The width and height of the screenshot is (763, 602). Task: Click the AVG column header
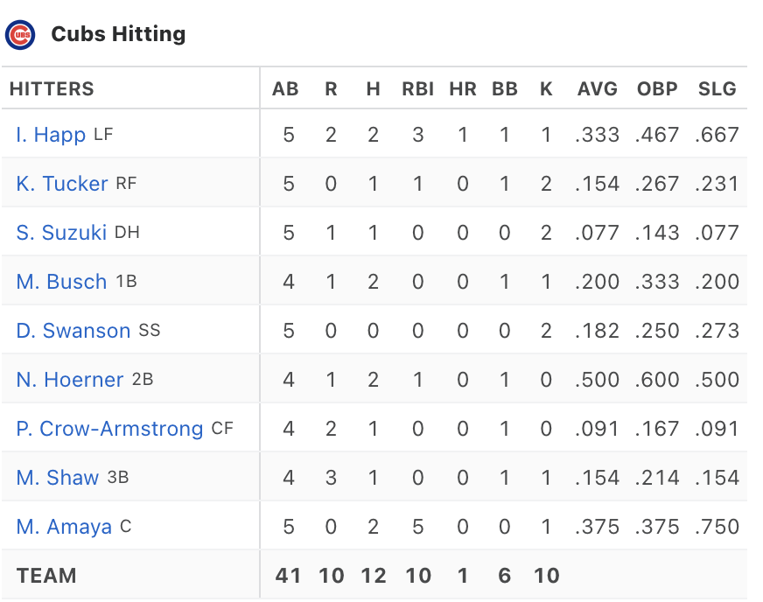click(598, 89)
